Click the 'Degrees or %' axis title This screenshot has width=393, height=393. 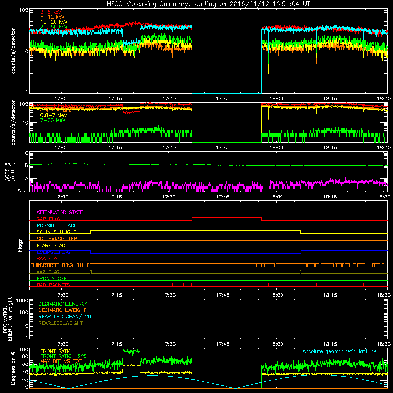[x=13, y=368]
